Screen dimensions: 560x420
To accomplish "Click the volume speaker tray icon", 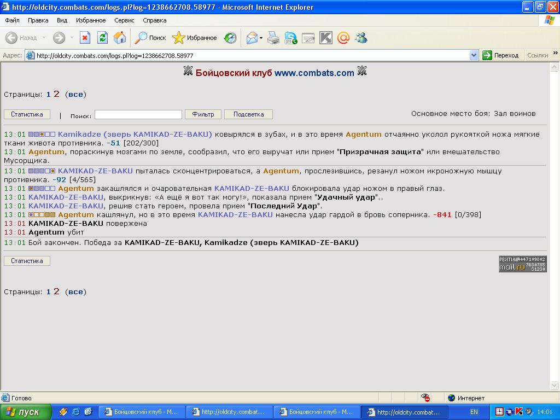I will [529, 412].
